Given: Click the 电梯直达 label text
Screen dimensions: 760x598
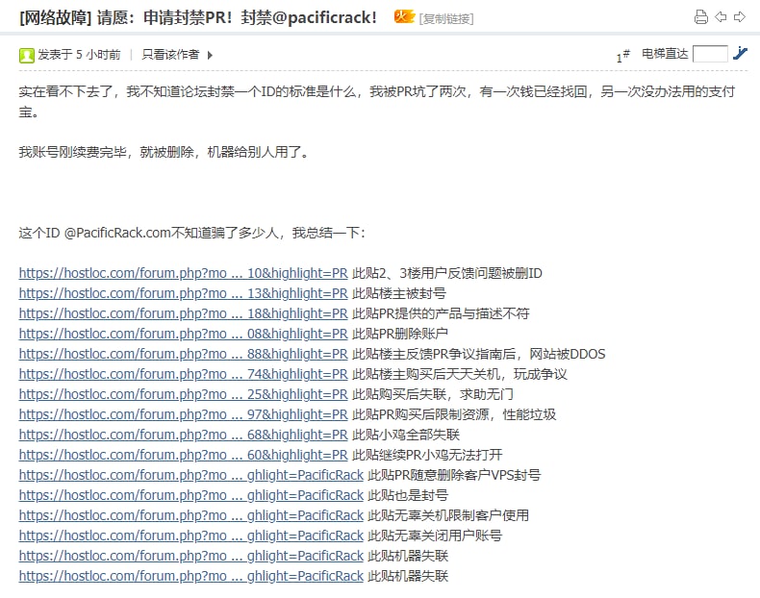Looking at the screenshot, I should point(665,53).
